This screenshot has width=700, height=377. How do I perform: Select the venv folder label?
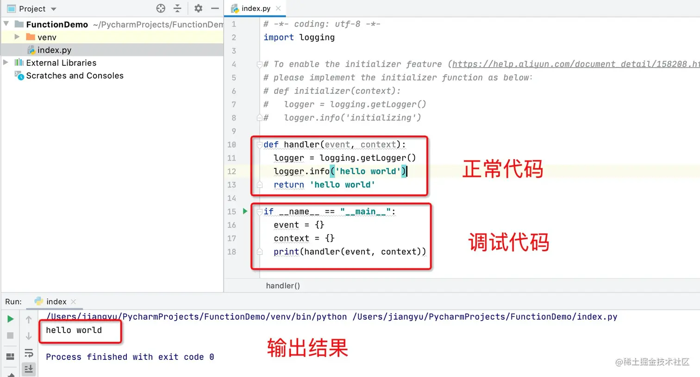pos(47,37)
